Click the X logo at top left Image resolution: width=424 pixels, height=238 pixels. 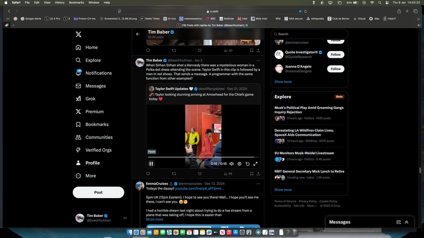(78, 34)
